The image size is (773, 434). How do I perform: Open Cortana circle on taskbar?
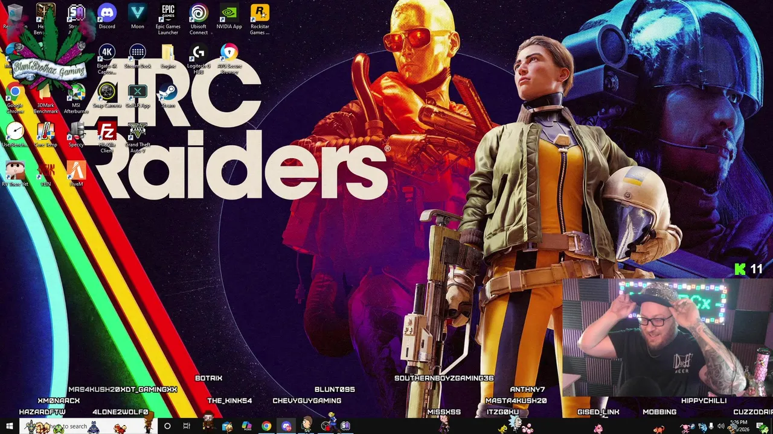pos(167,426)
